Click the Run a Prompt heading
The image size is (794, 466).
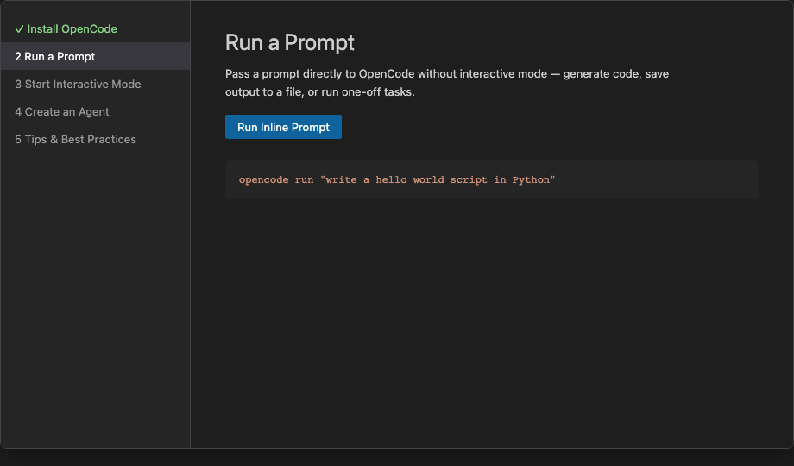click(x=289, y=42)
